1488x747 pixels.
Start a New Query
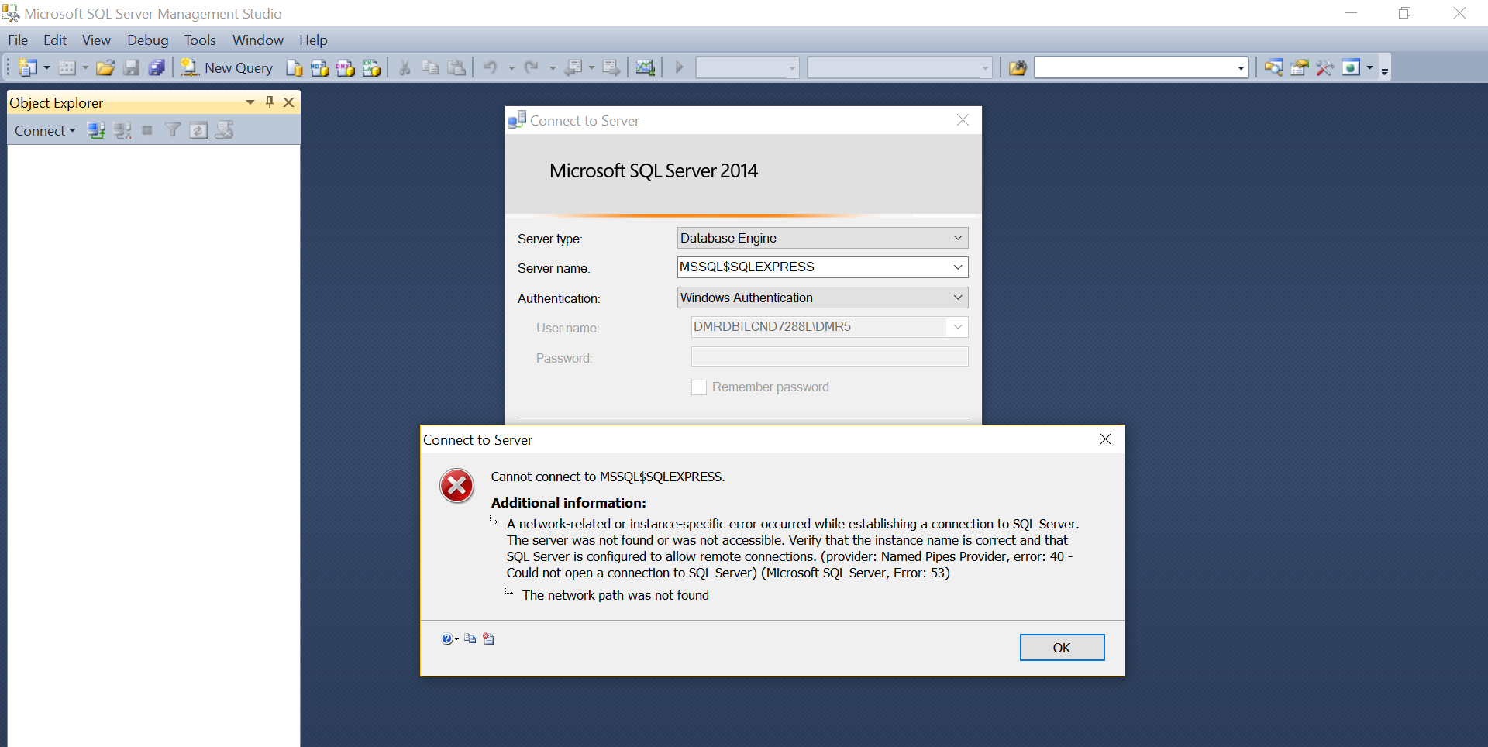coord(226,68)
